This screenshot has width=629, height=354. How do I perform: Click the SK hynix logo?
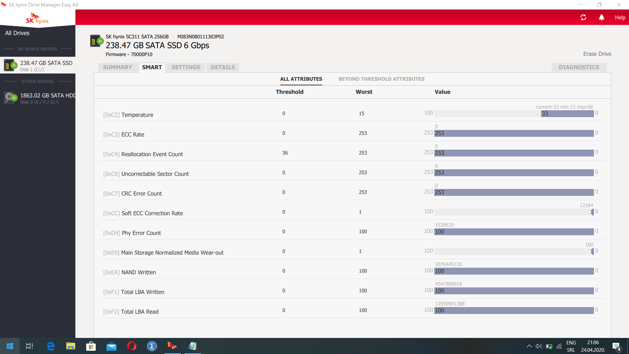coord(37,18)
